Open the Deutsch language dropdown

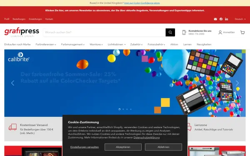(x=240, y=19)
